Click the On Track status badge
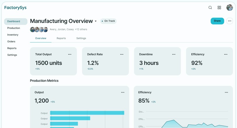The width and height of the screenshot is (237, 128). 108,21
